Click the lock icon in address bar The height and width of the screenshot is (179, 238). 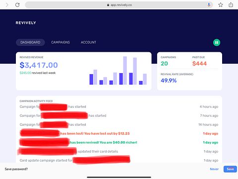[108, 5]
